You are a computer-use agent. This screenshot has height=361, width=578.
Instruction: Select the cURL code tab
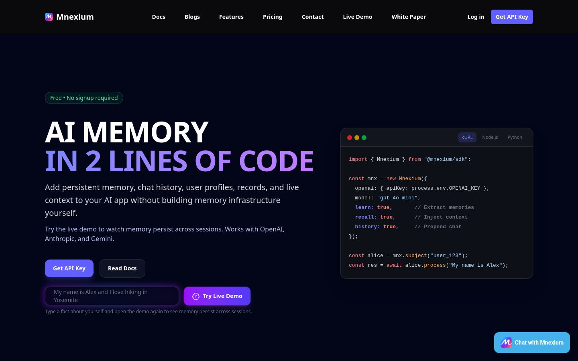[467, 137]
